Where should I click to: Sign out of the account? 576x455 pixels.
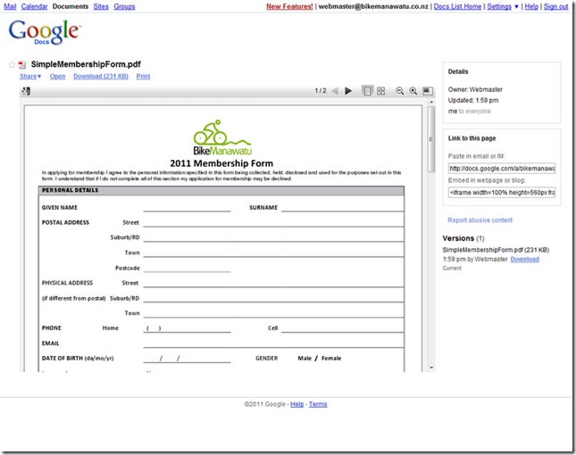click(555, 6)
